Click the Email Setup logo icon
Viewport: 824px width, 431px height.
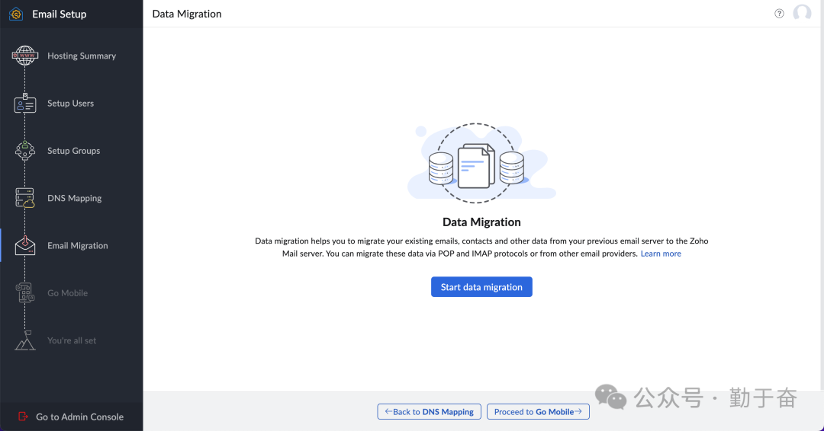point(16,14)
